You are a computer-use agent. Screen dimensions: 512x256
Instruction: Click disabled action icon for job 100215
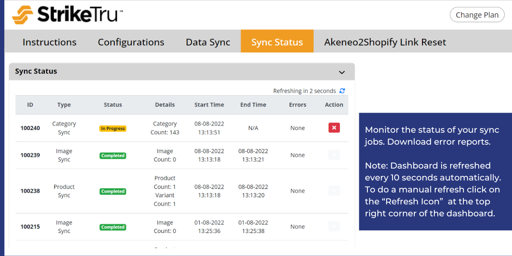coord(334,227)
